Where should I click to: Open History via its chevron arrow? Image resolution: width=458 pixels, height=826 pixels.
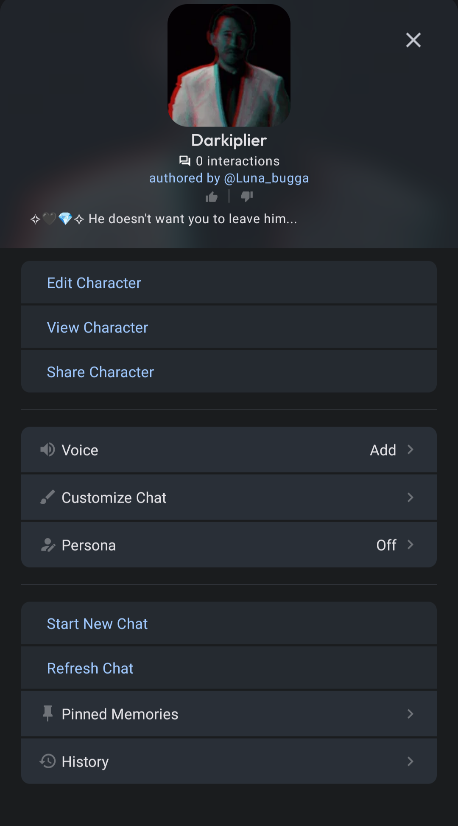(x=410, y=761)
